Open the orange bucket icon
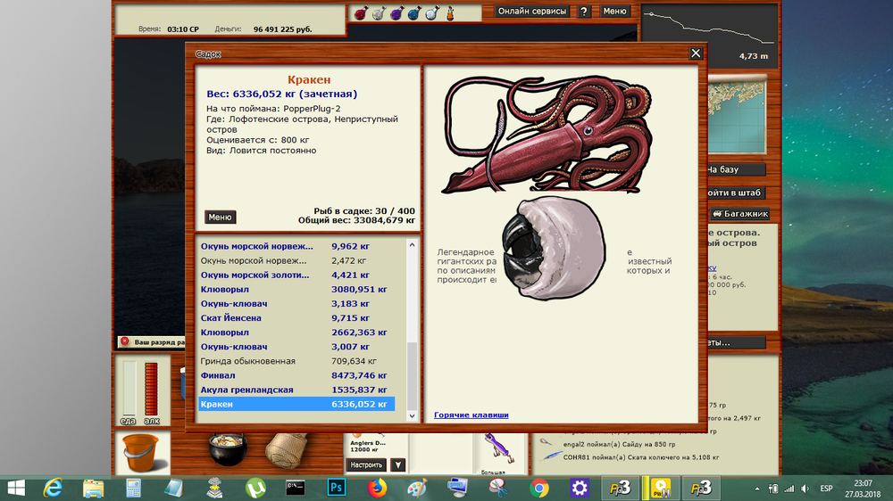The width and height of the screenshot is (893, 501). click(141, 453)
